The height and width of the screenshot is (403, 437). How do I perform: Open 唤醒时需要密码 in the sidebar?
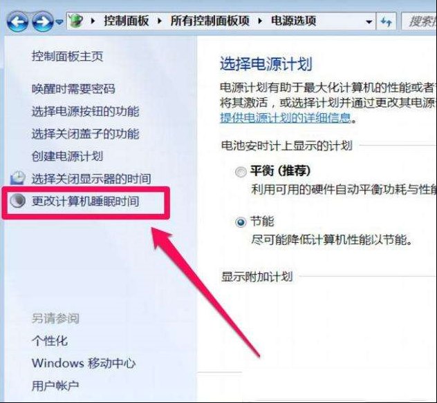(73, 89)
